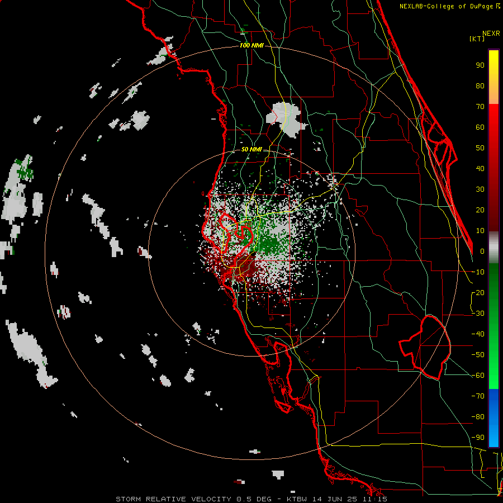Click the NEXLAB-College of DuPage title text
Image resolution: width=503 pixels, height=503 pixels.
click(x=449, y=6)
